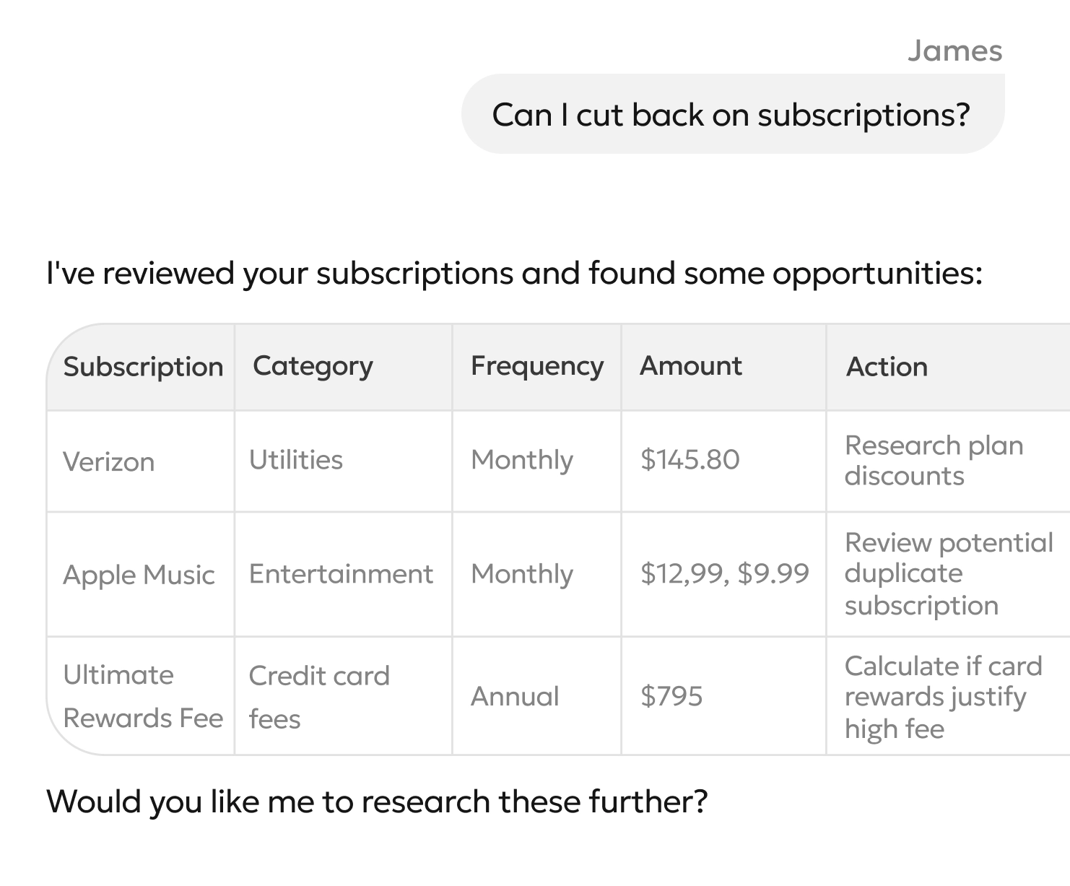This screenshot has width=1070, height=886.
Task: Click the Category column header
Action: tap(313, 366)
